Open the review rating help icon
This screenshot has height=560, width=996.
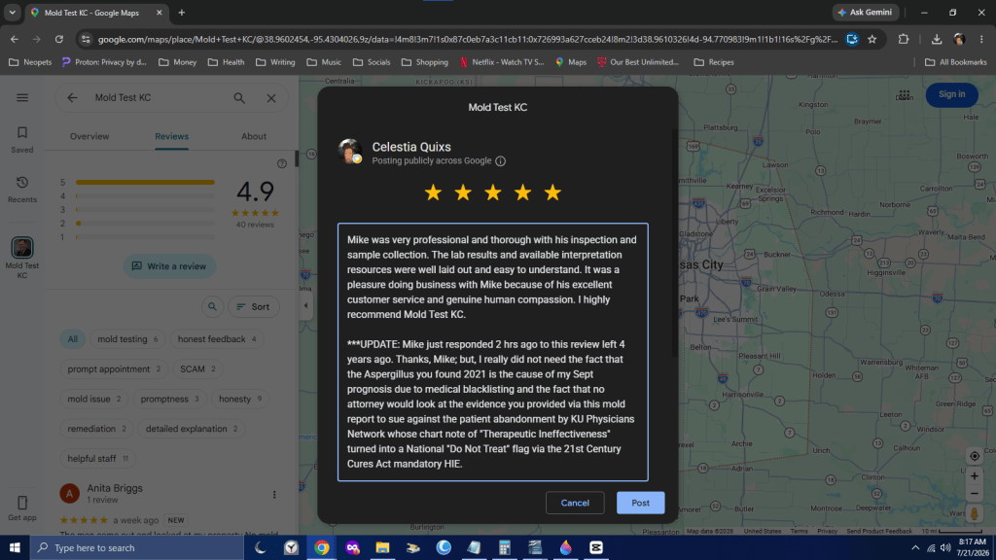(282, 163)
